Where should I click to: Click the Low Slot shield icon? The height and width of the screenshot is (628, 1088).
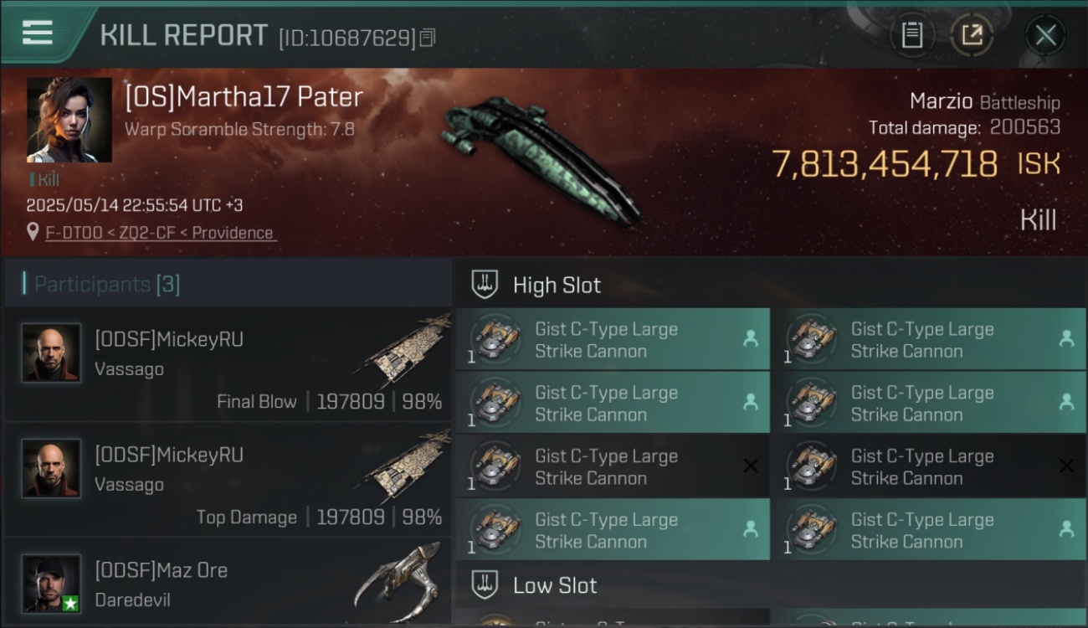click(x=485, y=584)
